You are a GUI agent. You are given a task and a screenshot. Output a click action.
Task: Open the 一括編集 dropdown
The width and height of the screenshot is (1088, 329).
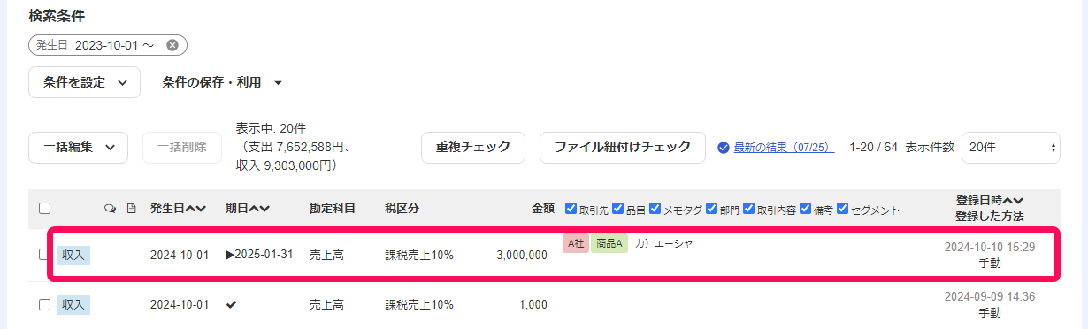tap(78, 148)
